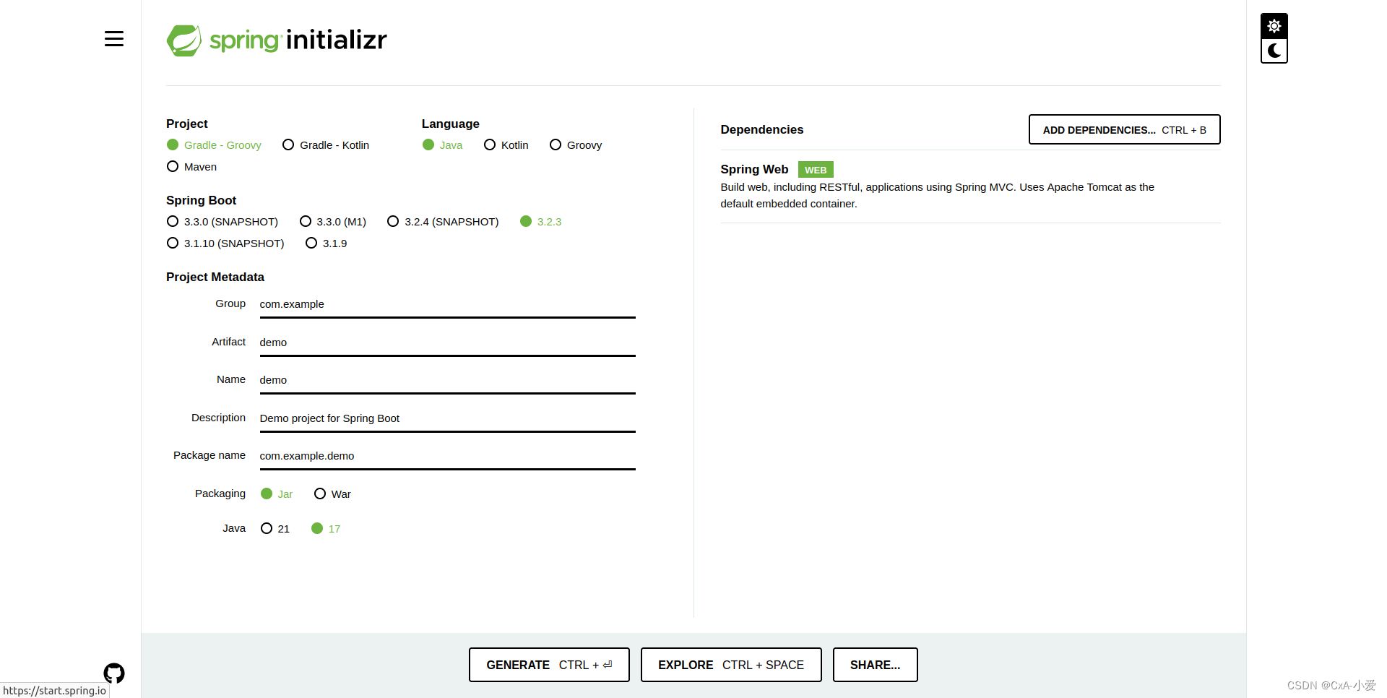The width and height of the screenshot is (1387, 698).
Task: Edit the Artifact field
Action: coord(447,342)
